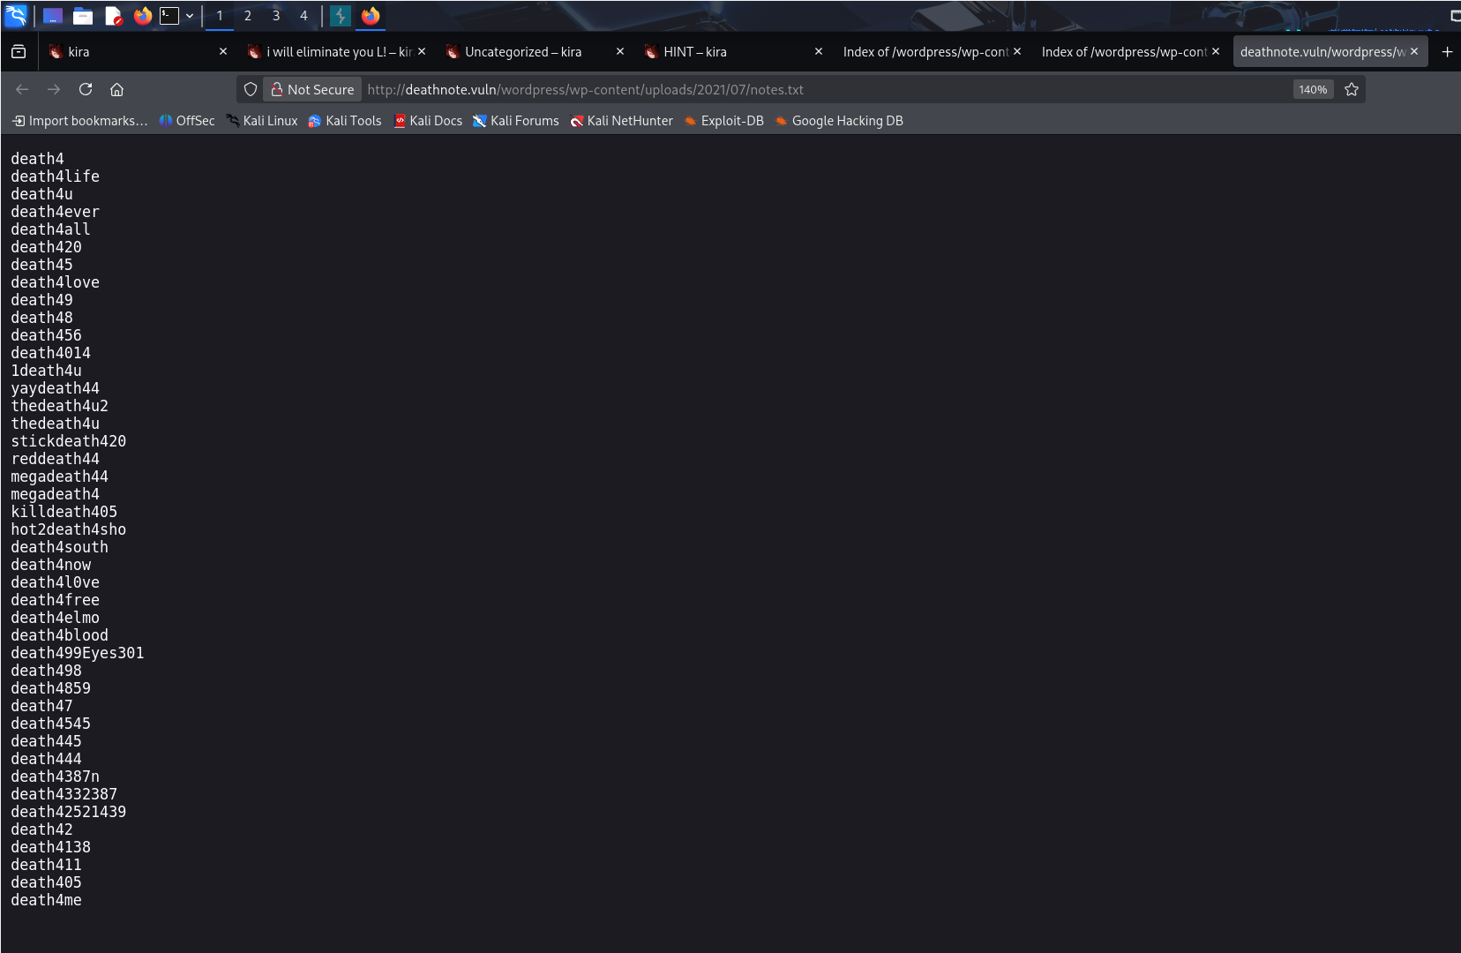Click the show desktop icon in the panel

pos(53,15)
